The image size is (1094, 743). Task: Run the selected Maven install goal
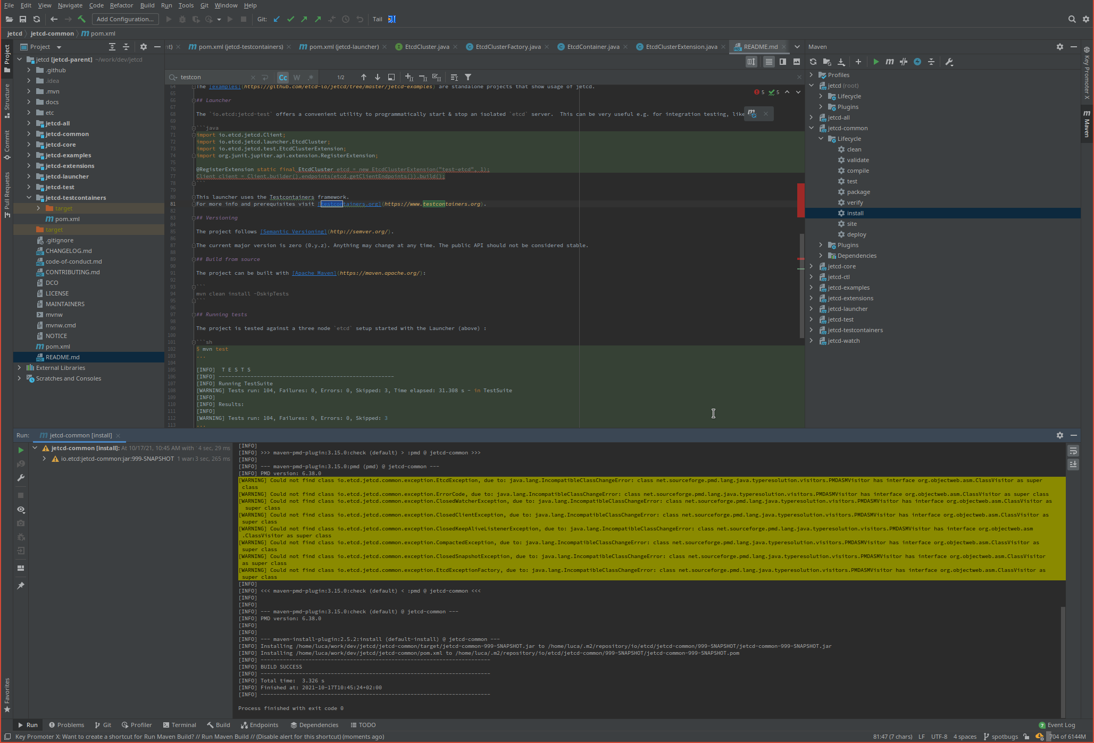pos(876,62)
